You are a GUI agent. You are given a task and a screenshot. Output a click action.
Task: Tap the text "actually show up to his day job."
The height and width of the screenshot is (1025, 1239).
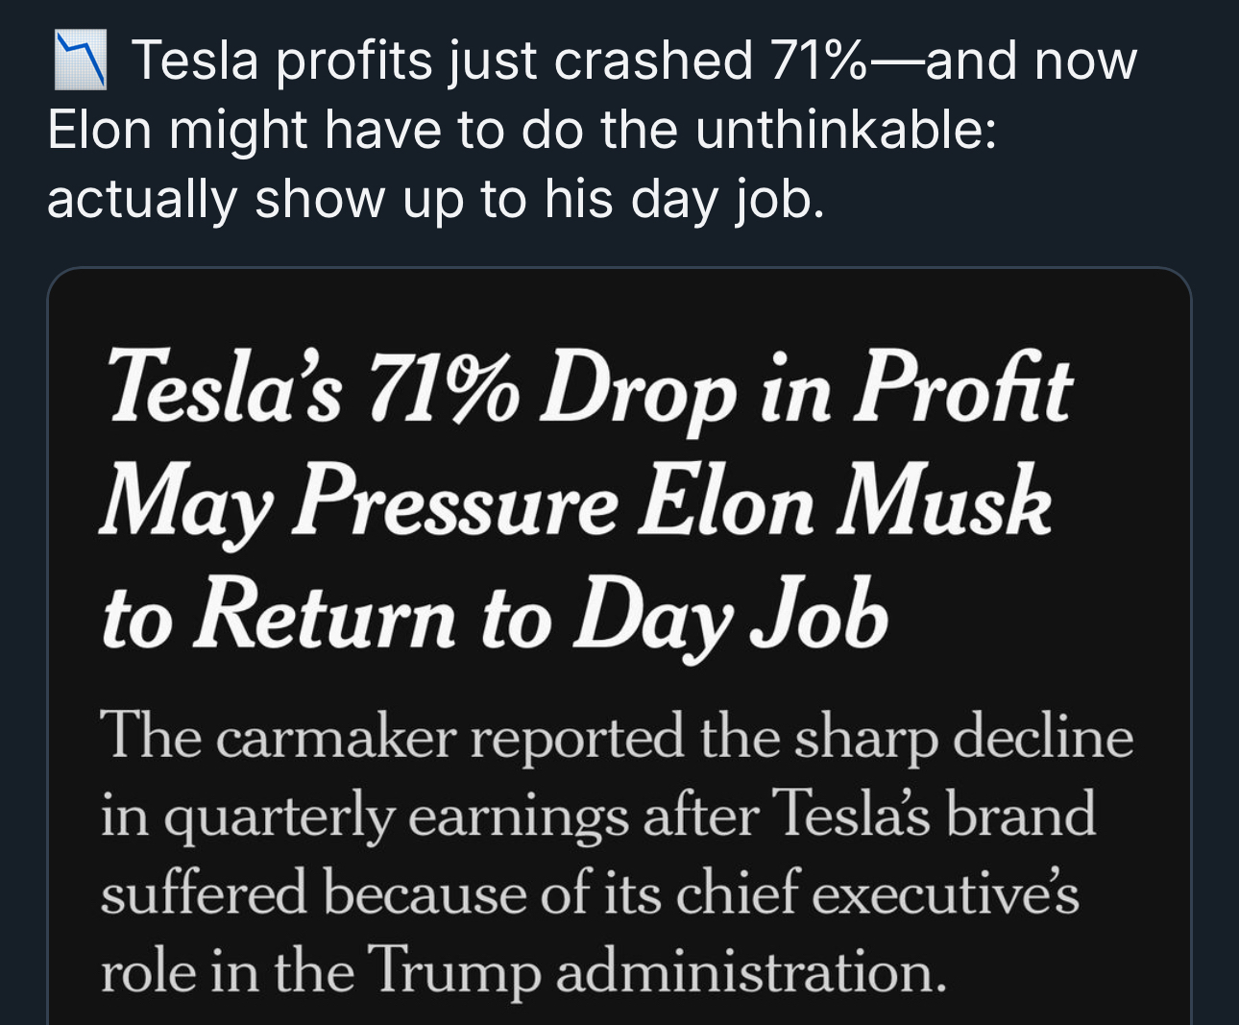click(436, 200)
